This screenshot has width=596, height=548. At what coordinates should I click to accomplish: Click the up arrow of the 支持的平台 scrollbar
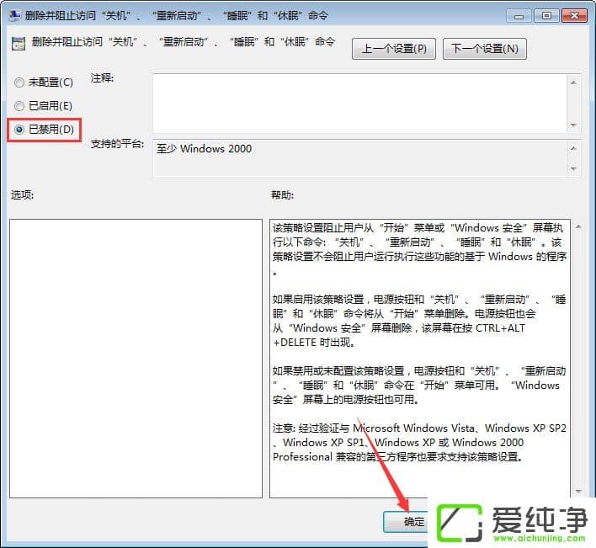coord(573,148)
